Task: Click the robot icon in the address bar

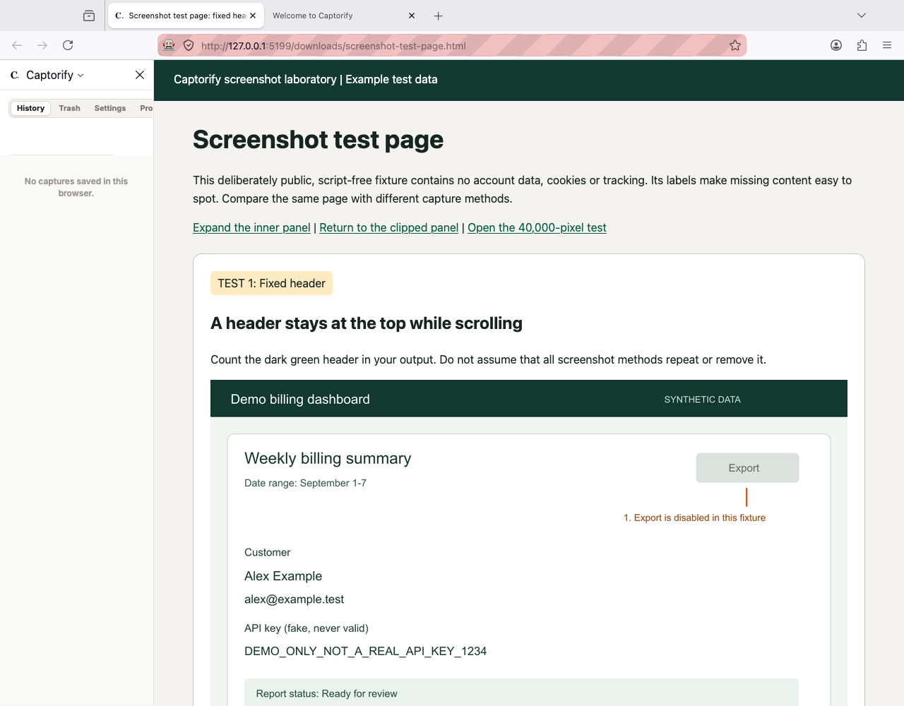Action: (x=169, y=45)
